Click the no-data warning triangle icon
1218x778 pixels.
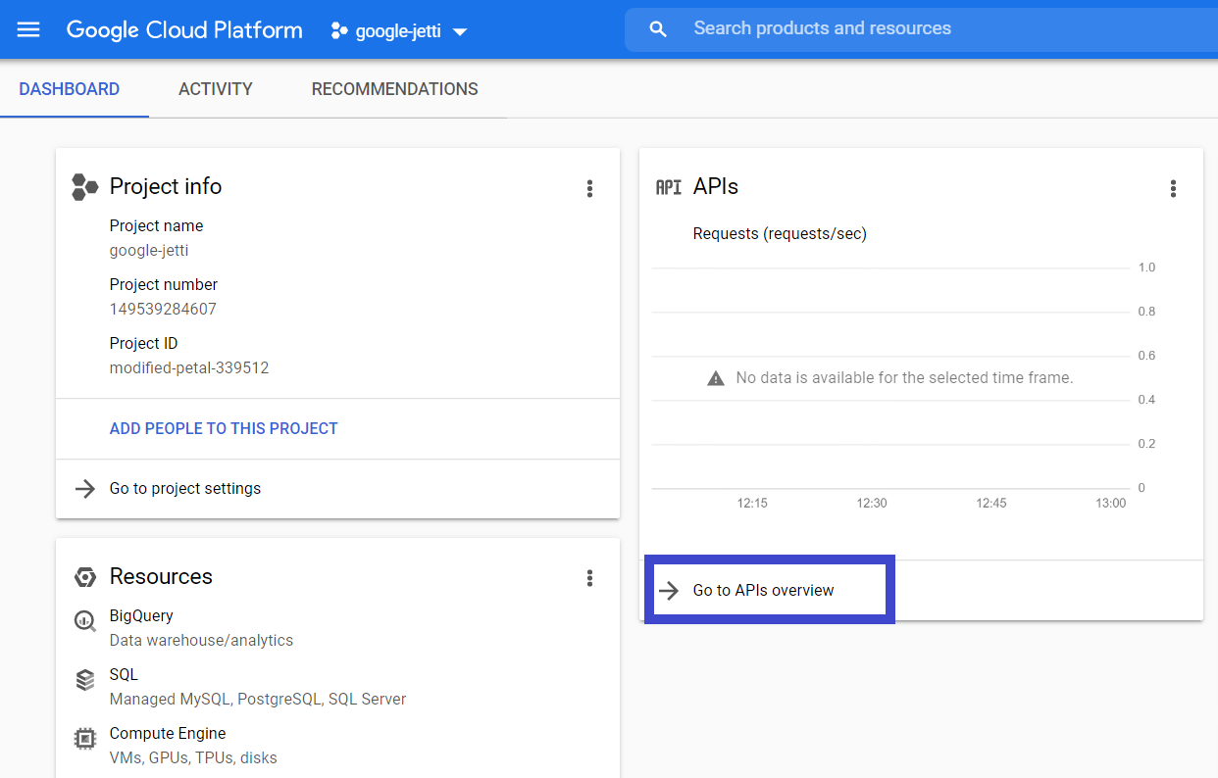(716, 377)
